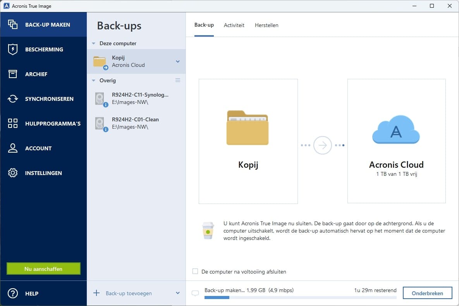Image resolution: width=459 pixels, height=306 pixels.
Task: Click the Kopij folder icon in backup list
Action: point(100,61)
